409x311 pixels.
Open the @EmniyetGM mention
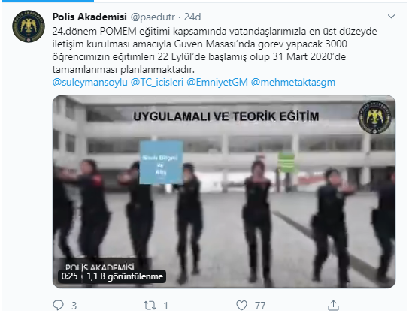coord(217,83)
